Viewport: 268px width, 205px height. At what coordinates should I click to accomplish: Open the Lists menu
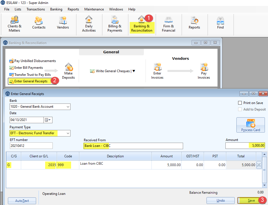click(x=18, y=9)
